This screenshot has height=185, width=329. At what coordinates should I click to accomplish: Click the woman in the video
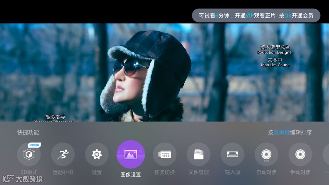click(x=145, y=76)
